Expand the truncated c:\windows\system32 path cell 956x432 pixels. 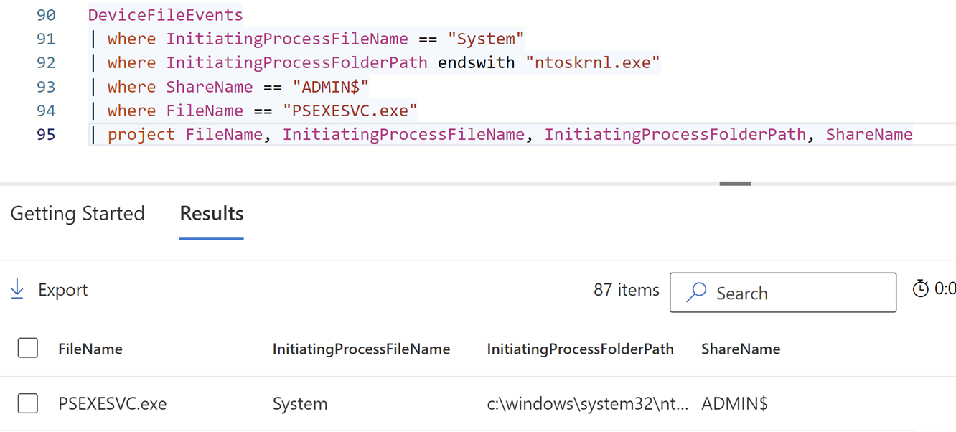click(587, 404)
